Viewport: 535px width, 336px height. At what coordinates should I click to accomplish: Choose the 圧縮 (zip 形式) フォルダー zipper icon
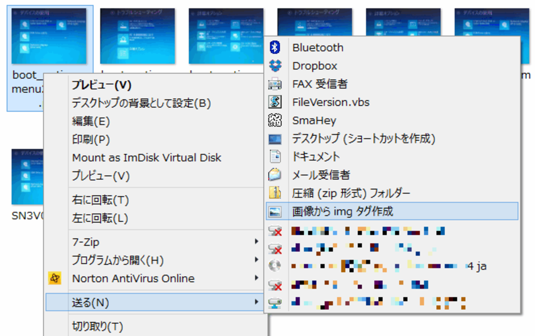click(x=274, y=193)
